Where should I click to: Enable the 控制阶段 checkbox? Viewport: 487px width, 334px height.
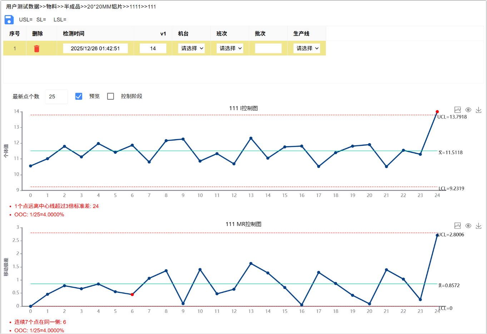(111, 96)
